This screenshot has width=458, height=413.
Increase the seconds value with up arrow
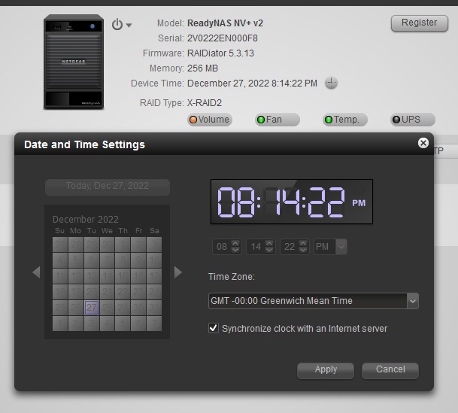click(x=303, y=243)
